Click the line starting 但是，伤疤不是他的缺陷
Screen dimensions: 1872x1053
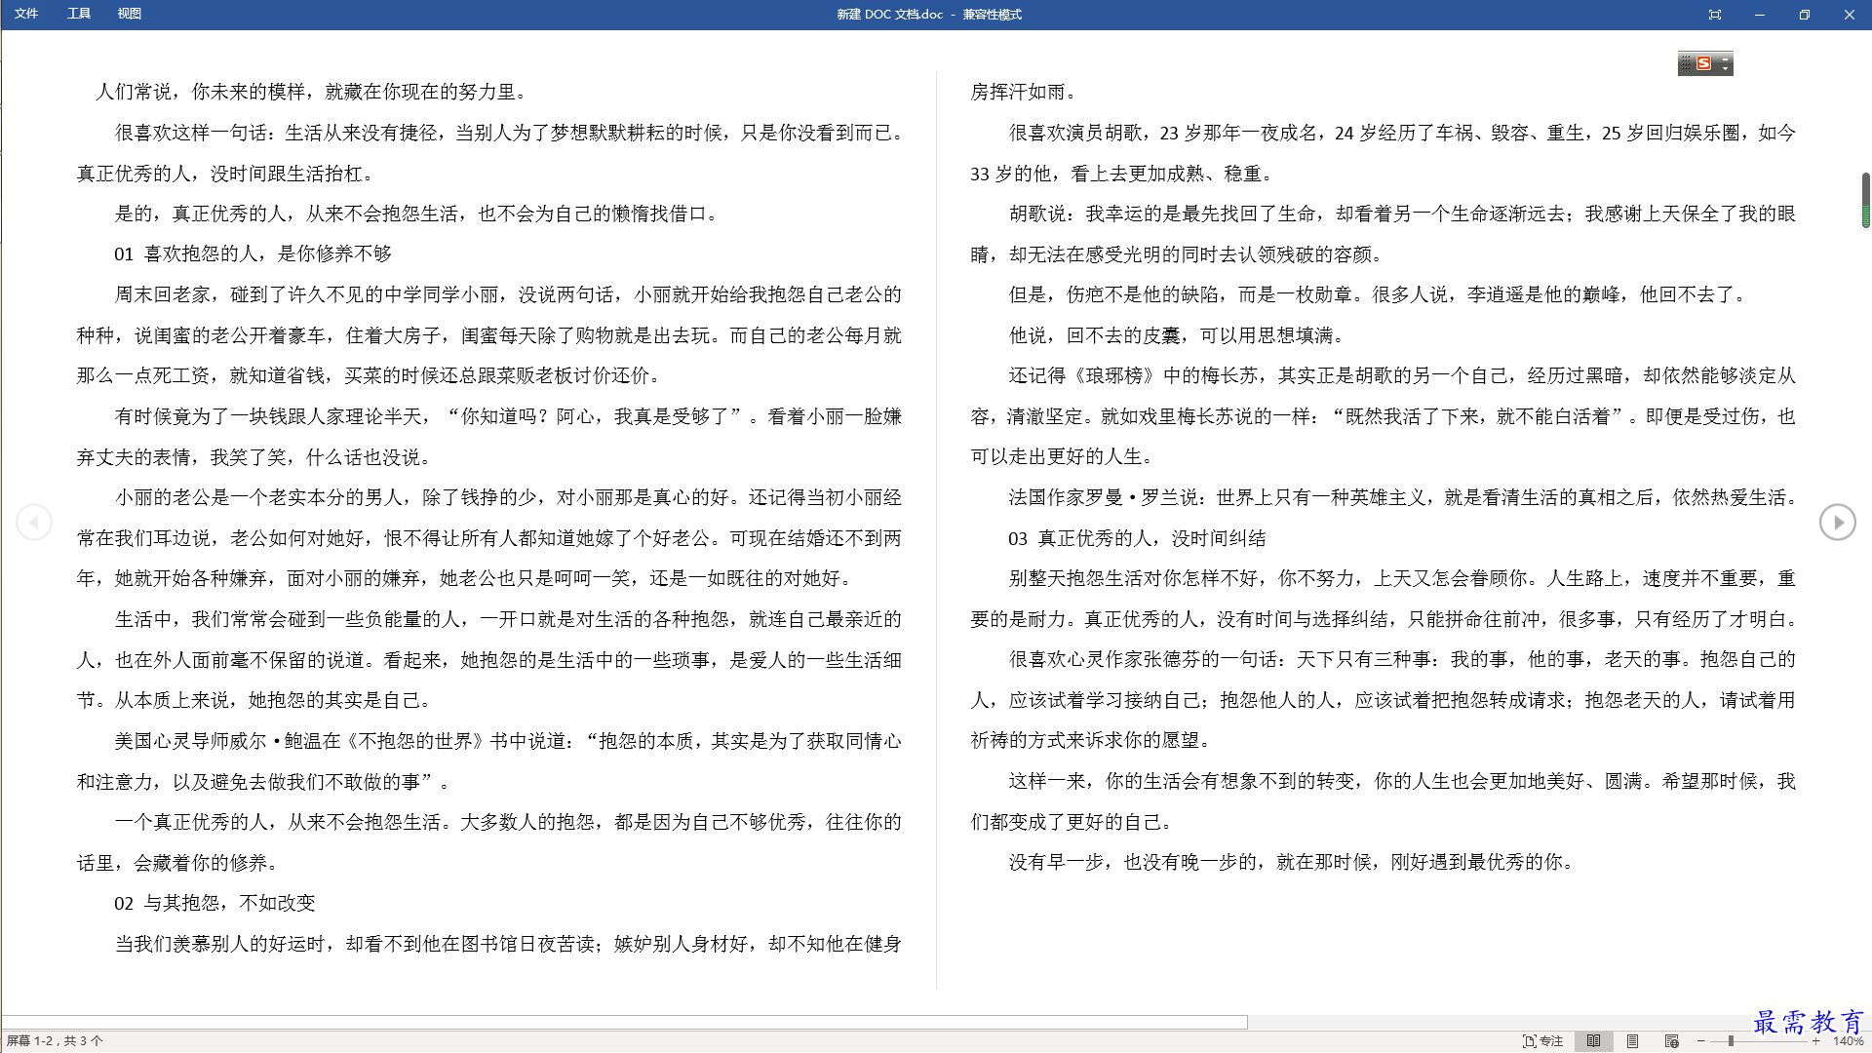coord(1379,294)
